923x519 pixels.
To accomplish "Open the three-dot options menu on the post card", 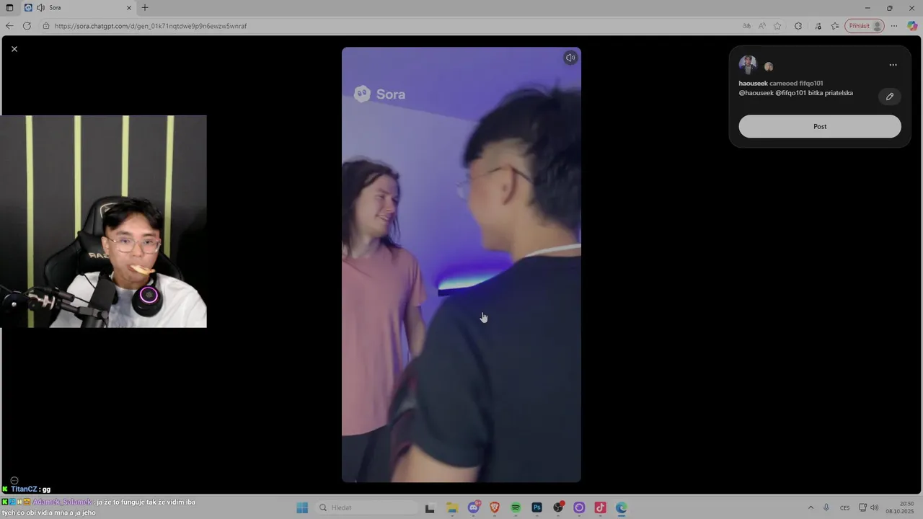I will pyautogui.click(x=893, y=65).
